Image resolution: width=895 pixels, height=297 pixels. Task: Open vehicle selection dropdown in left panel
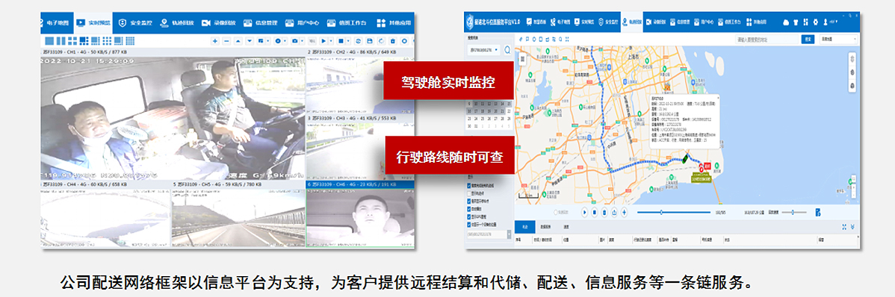[483, 49]
